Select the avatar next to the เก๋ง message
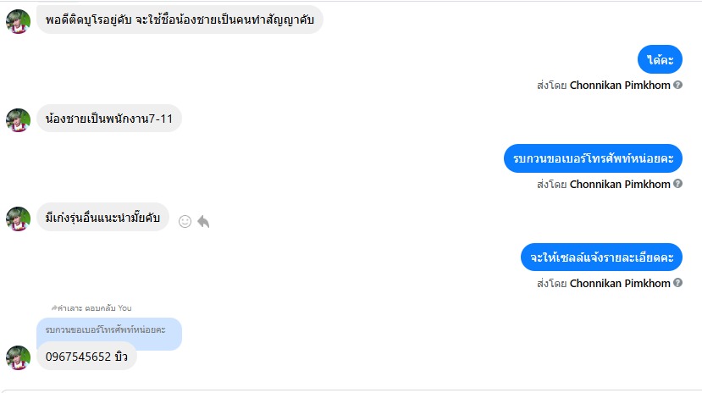Image resolution: width=702 pixels, height=393 pixels. coord(18,219)
